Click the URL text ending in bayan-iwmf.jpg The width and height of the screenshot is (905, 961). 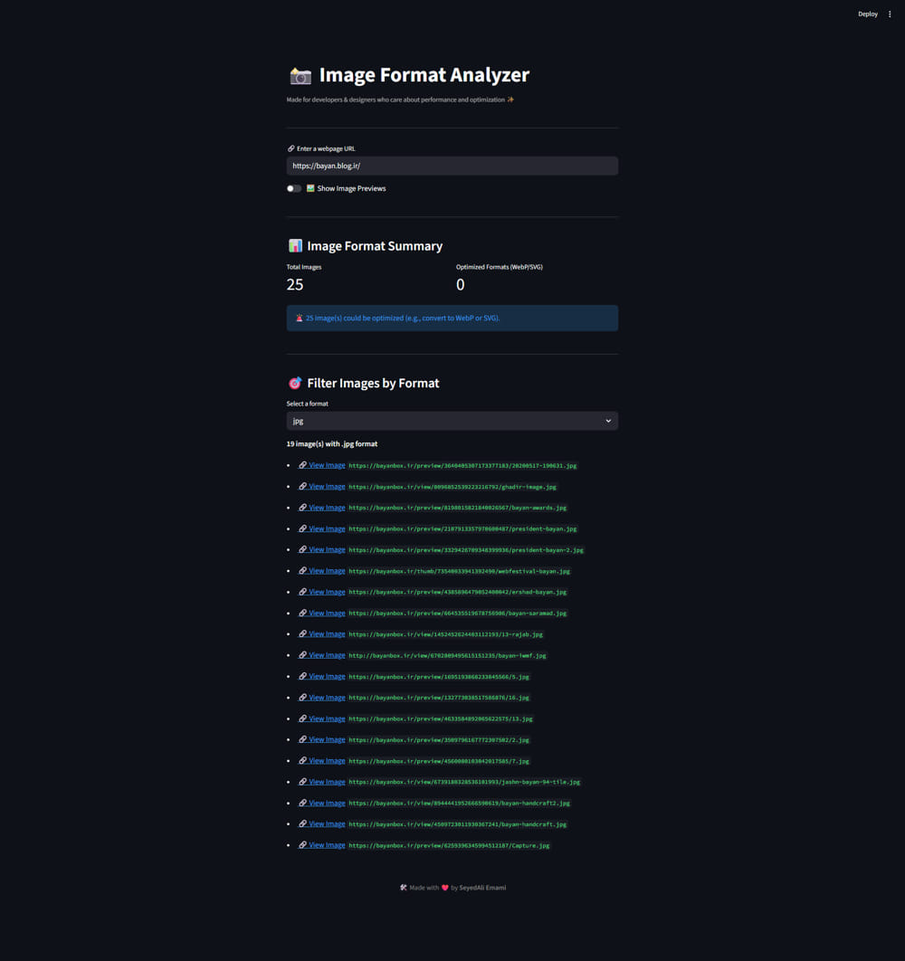point(447,656)
